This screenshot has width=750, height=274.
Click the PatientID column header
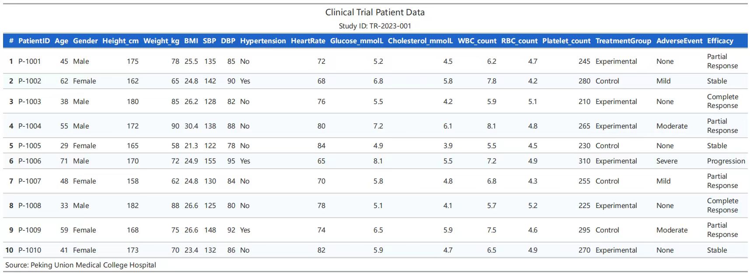34,41
